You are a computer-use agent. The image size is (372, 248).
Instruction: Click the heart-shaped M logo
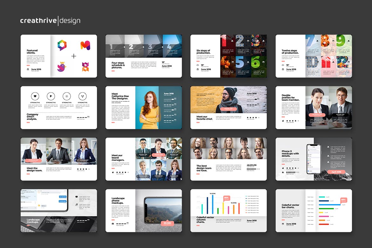85,45
